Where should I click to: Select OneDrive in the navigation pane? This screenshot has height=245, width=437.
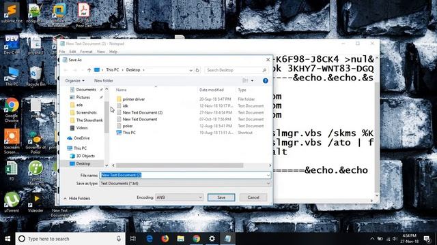click(82, 138)
